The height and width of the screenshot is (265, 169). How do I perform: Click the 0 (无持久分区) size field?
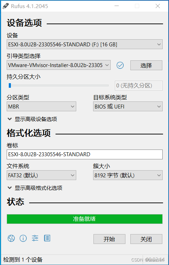point(139,86)
